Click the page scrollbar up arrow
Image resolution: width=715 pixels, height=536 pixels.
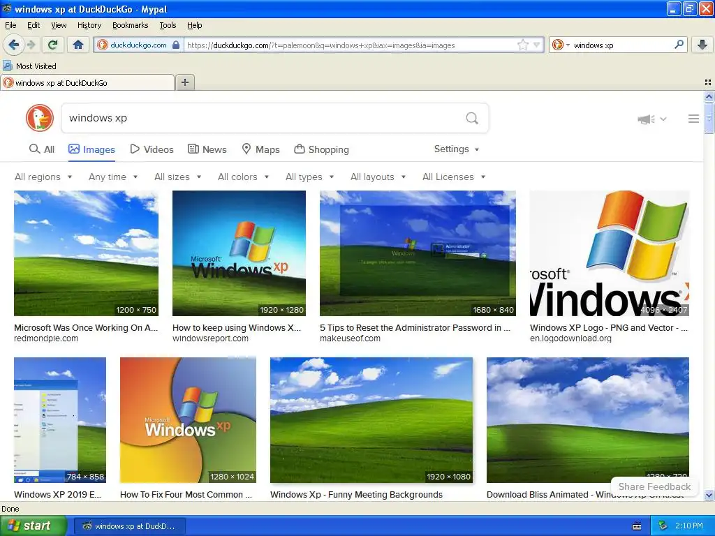(x=709, y=96)
